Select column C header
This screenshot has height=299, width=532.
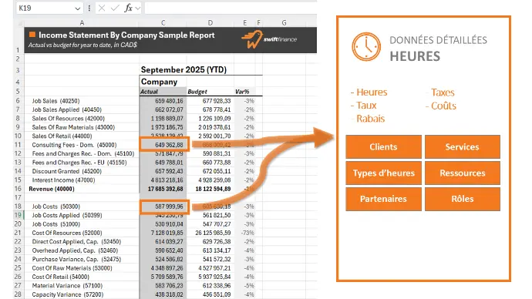coord(163,22)
